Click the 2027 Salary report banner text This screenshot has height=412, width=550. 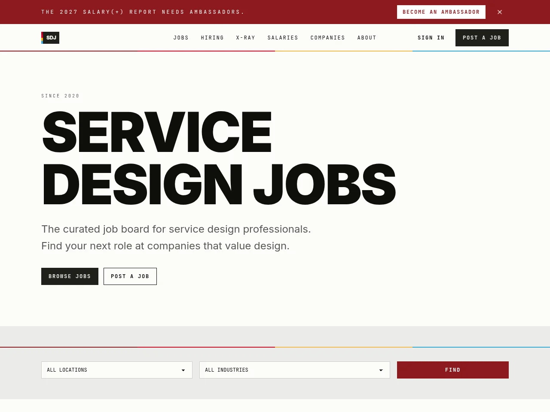(x=143, y=12)
